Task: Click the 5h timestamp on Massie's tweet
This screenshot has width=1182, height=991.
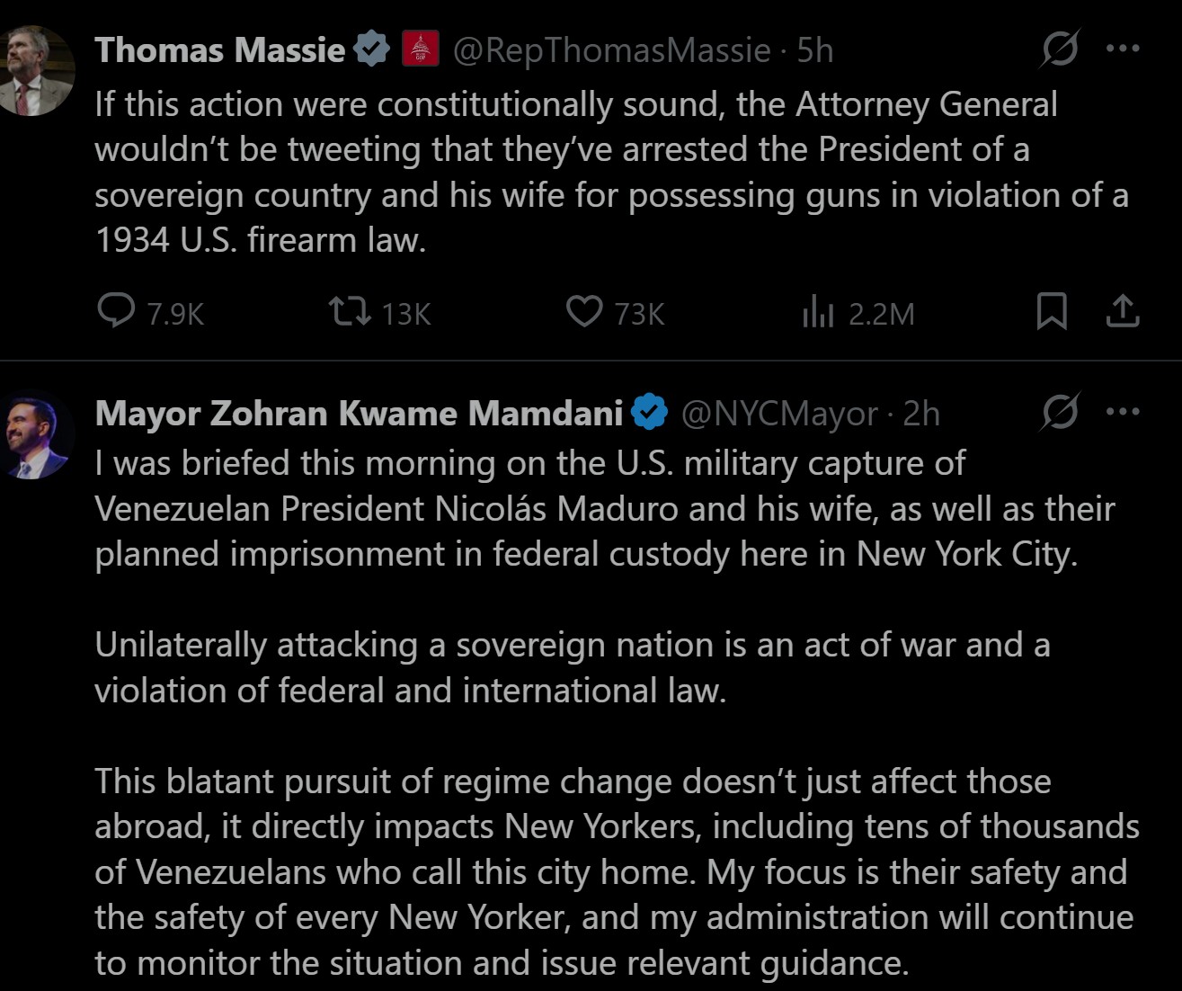Action: click(x=814, y=50)
